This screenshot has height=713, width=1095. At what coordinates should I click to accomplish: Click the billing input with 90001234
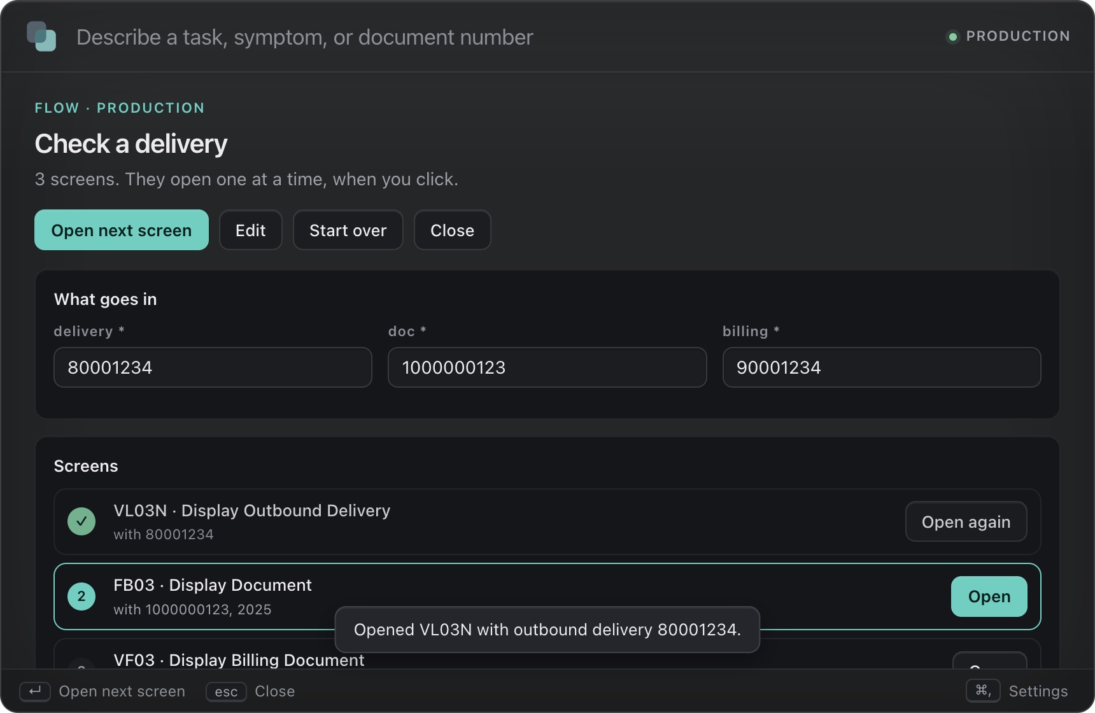[882, 367]
